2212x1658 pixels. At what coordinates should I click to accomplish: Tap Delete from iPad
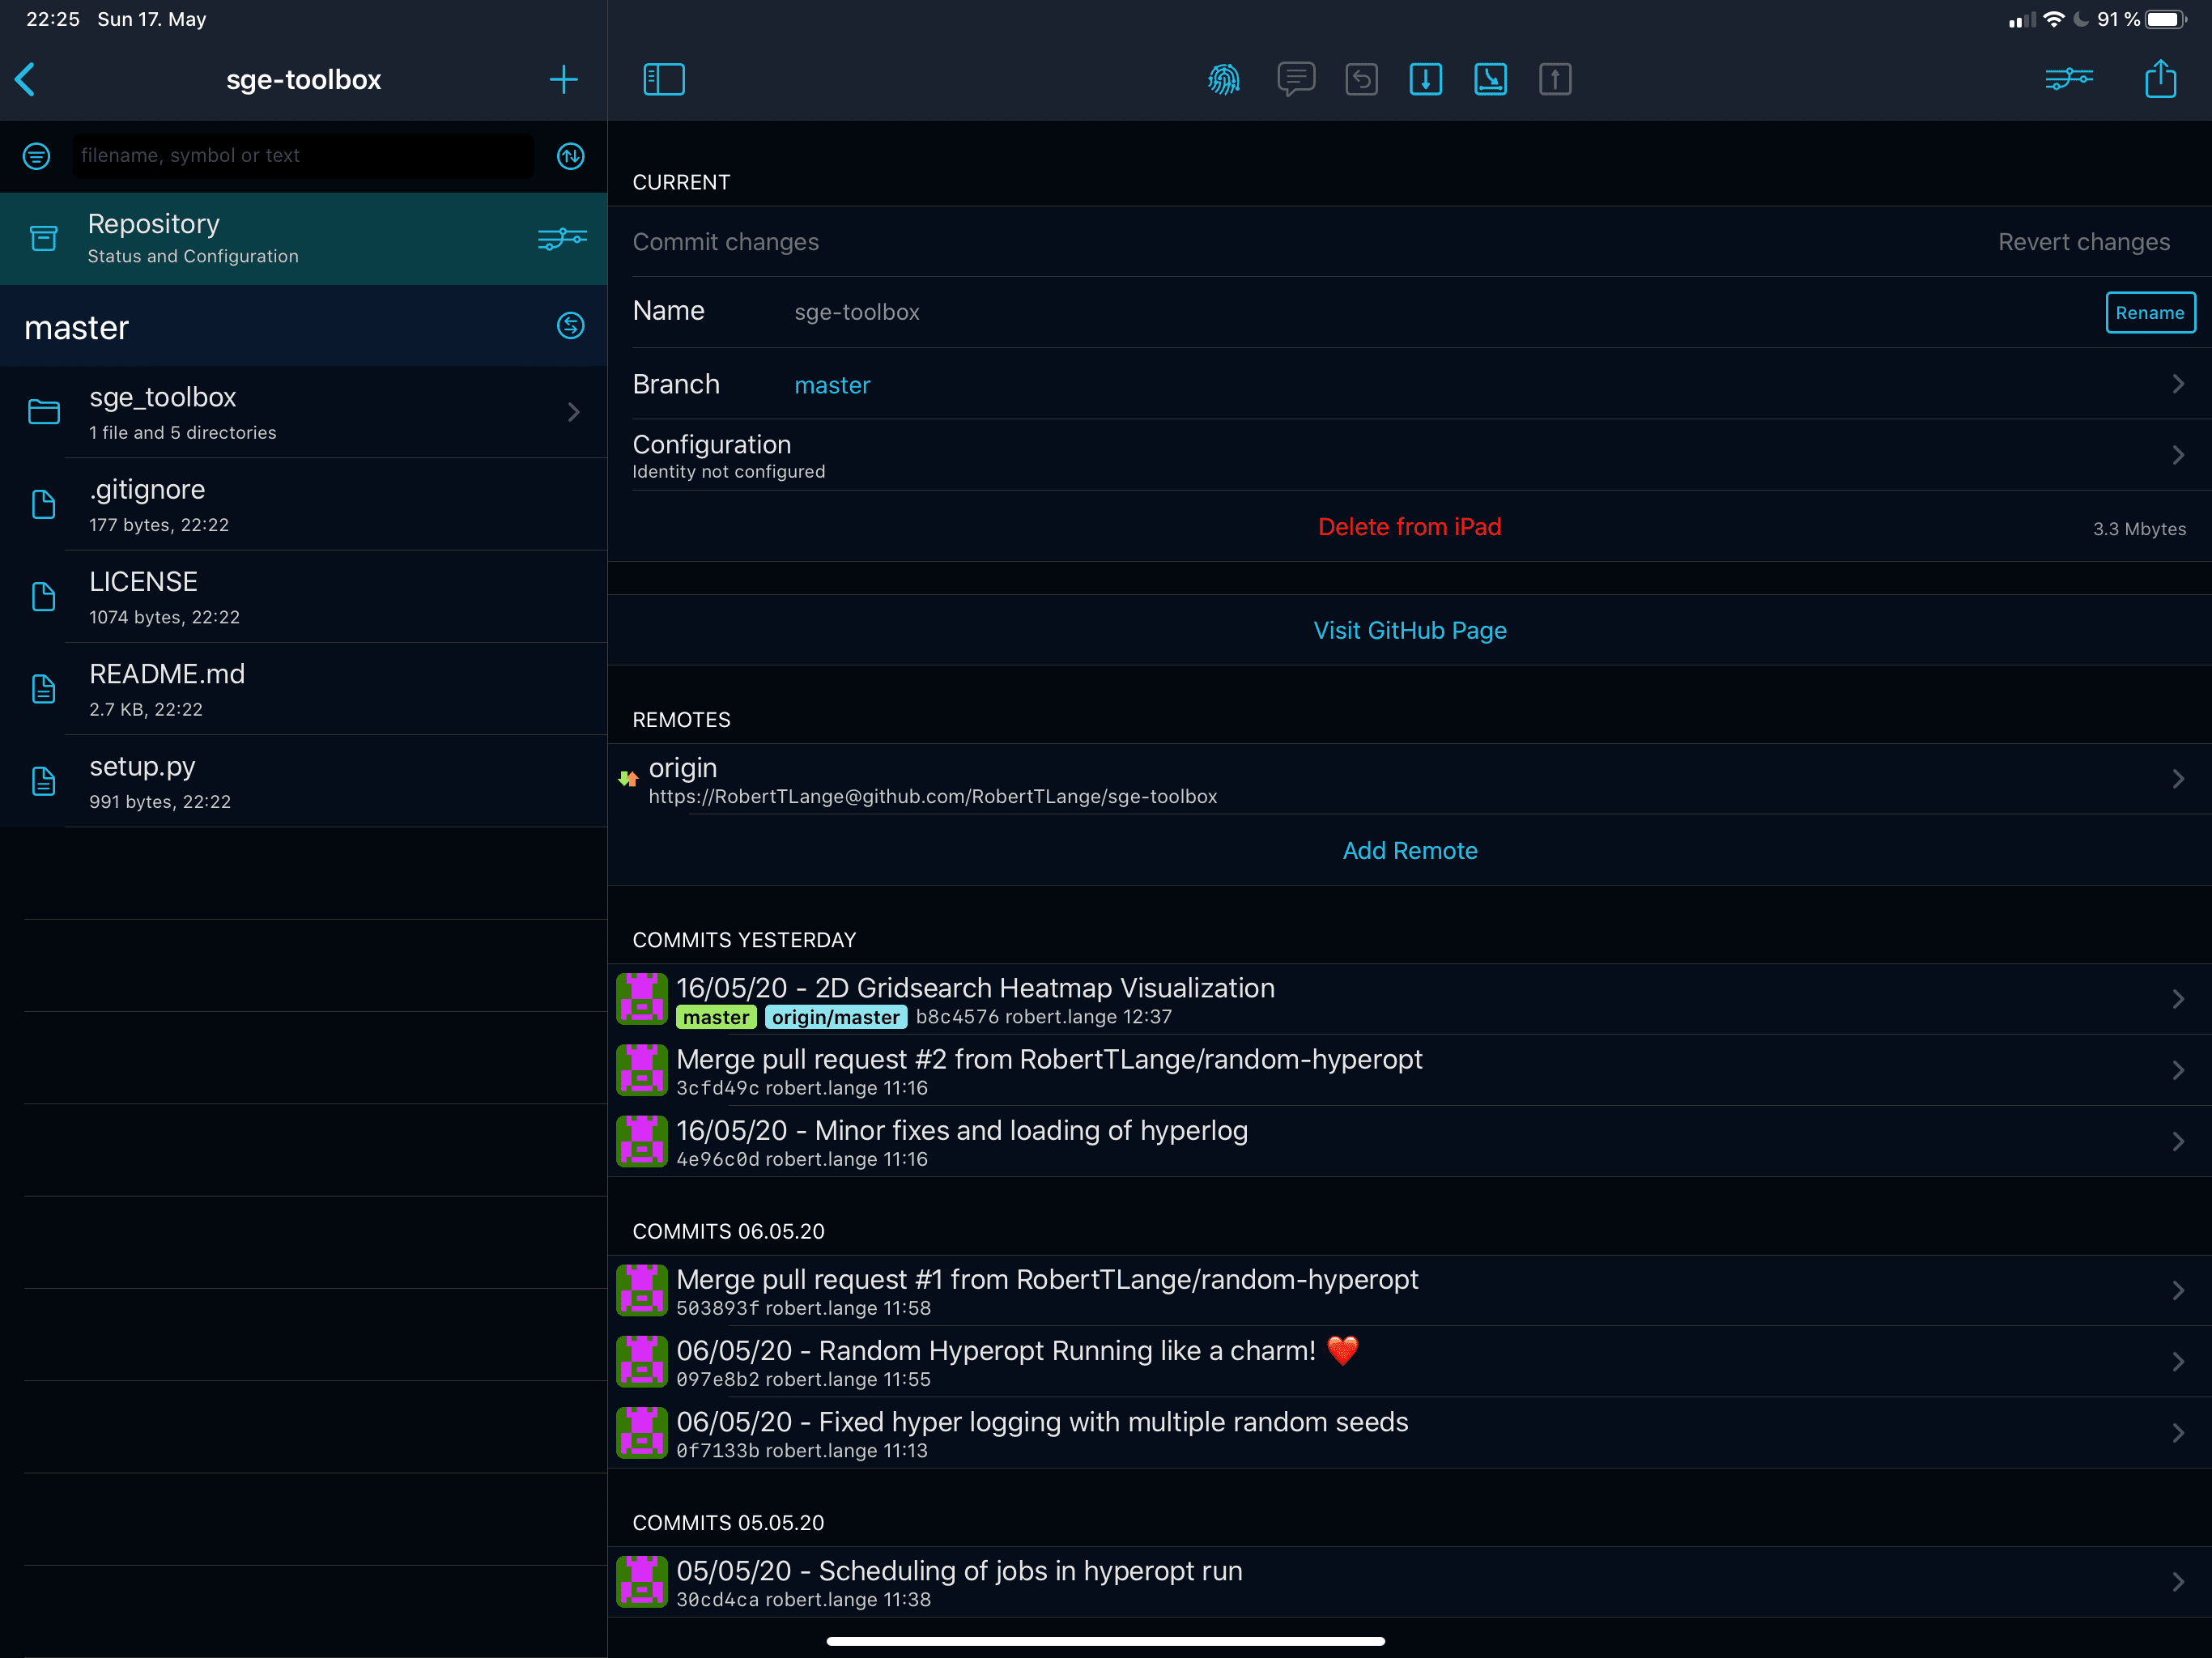[1410, 527]
